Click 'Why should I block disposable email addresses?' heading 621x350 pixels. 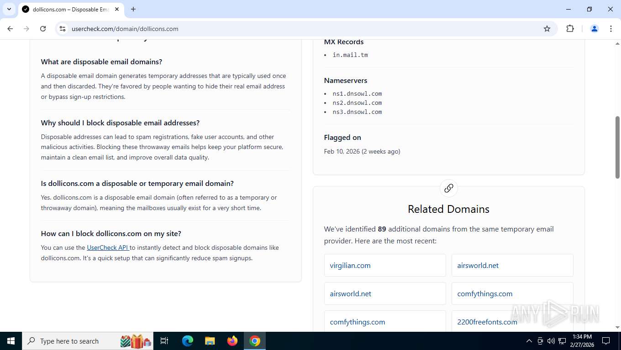coord(120,123)
